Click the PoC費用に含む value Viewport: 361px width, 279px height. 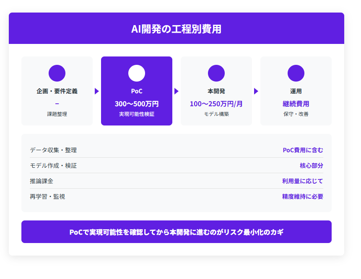tap(303, 150)
